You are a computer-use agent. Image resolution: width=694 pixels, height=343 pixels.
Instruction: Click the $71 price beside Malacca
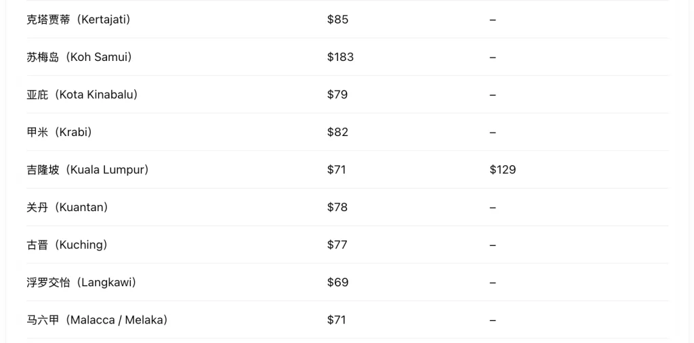click(336, 320)
